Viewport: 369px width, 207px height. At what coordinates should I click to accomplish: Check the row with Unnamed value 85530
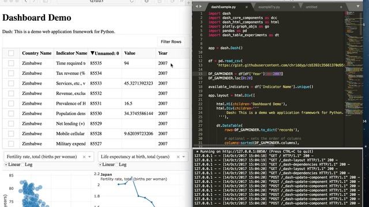[x=11, y=114]
